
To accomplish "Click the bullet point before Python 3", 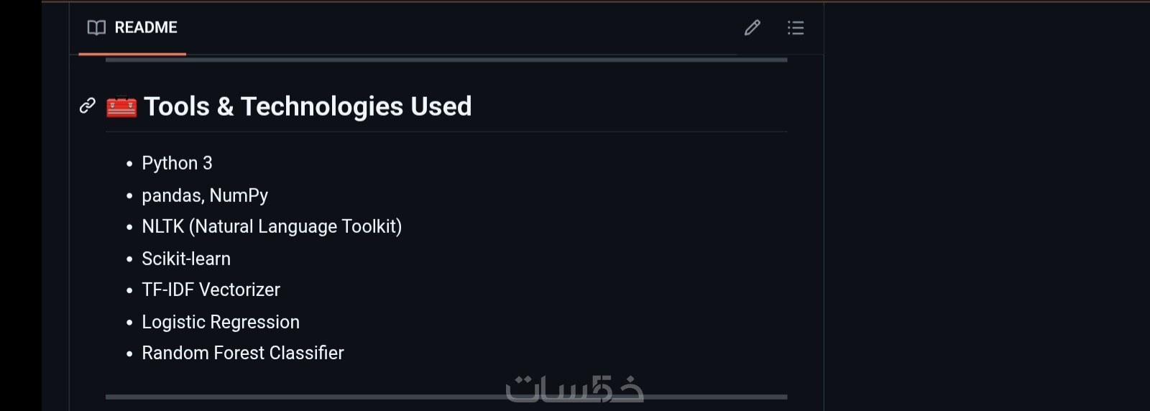I will [x=129, y=165].
